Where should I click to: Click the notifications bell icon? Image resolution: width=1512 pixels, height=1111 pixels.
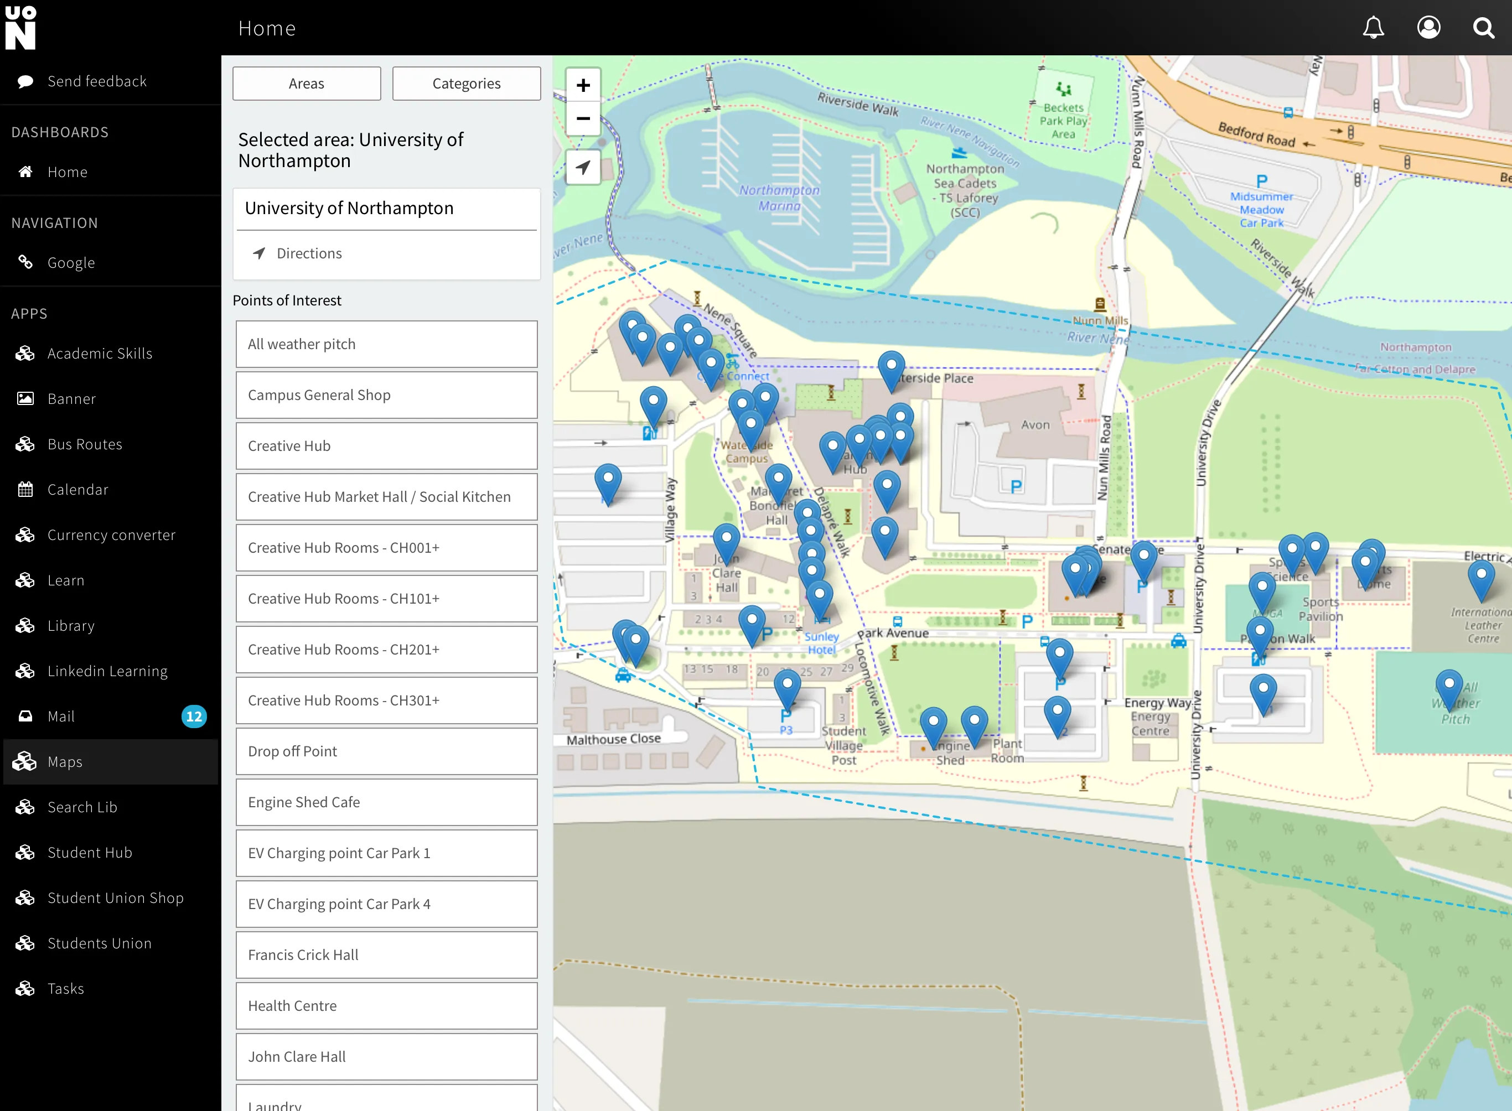pyautogui.click(x=1376, y=28)
